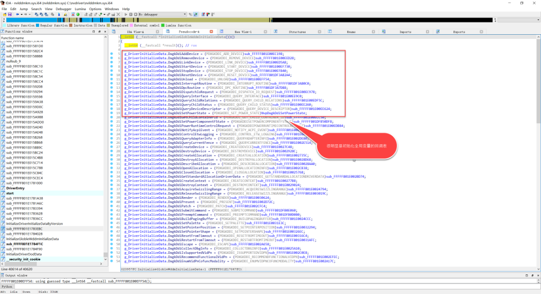
Task: Open the Edit menu
Action: [14, 9]
